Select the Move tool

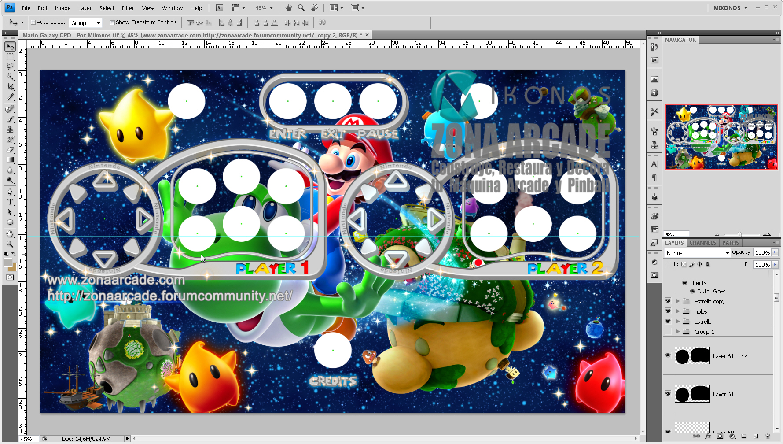(x=10, y=46)
